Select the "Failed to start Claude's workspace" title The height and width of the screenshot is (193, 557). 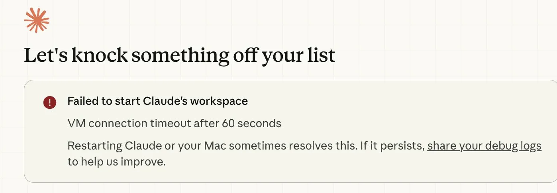(x=157, y=101)
